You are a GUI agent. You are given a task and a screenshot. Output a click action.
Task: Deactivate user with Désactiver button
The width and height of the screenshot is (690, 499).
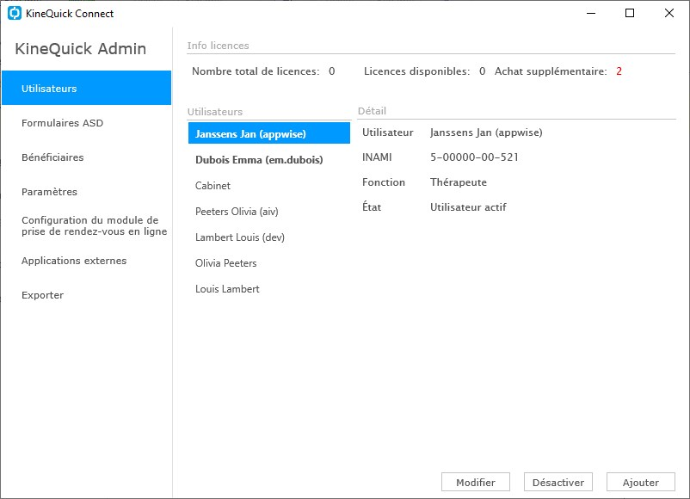click(x=558, y=483)
